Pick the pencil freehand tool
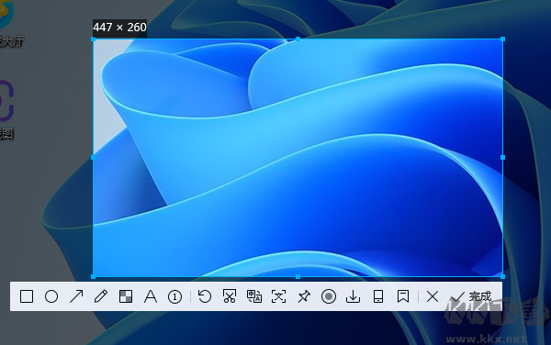 [x=101, y=296]
